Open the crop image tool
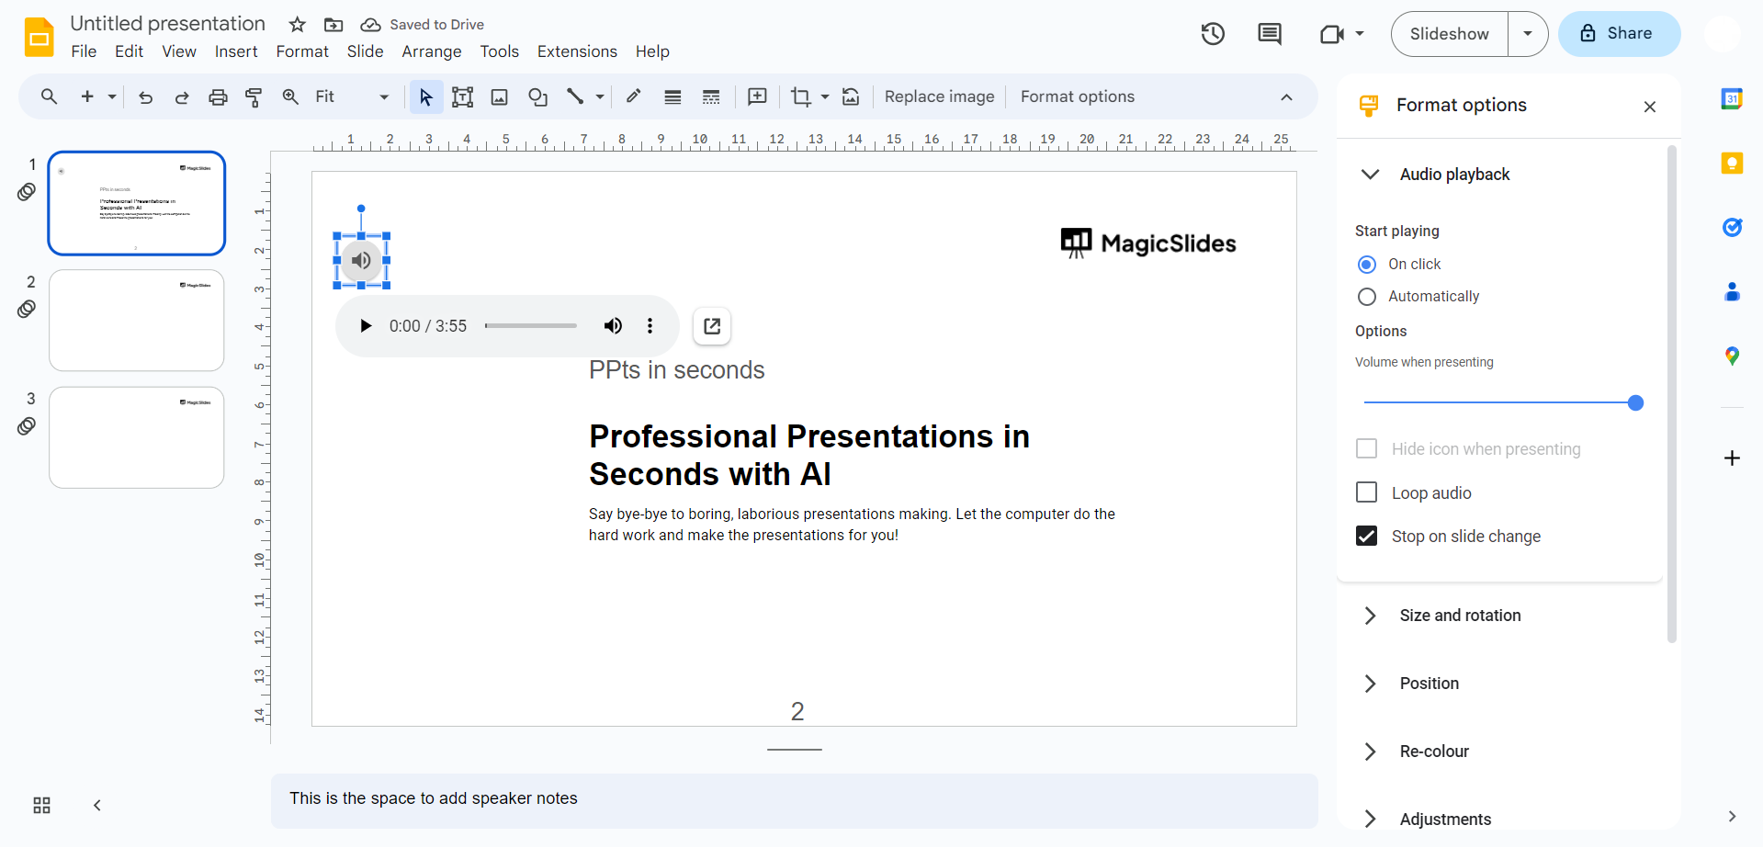Screen dimensions: 1763x848 pos(800,96)
